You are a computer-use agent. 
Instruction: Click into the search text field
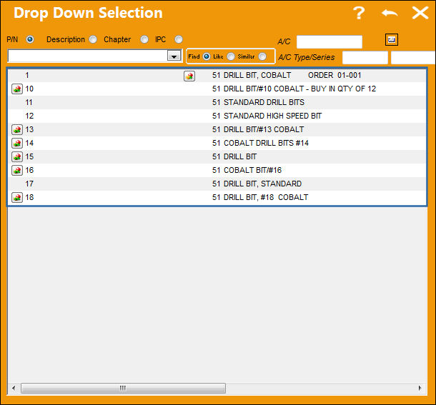88,56
